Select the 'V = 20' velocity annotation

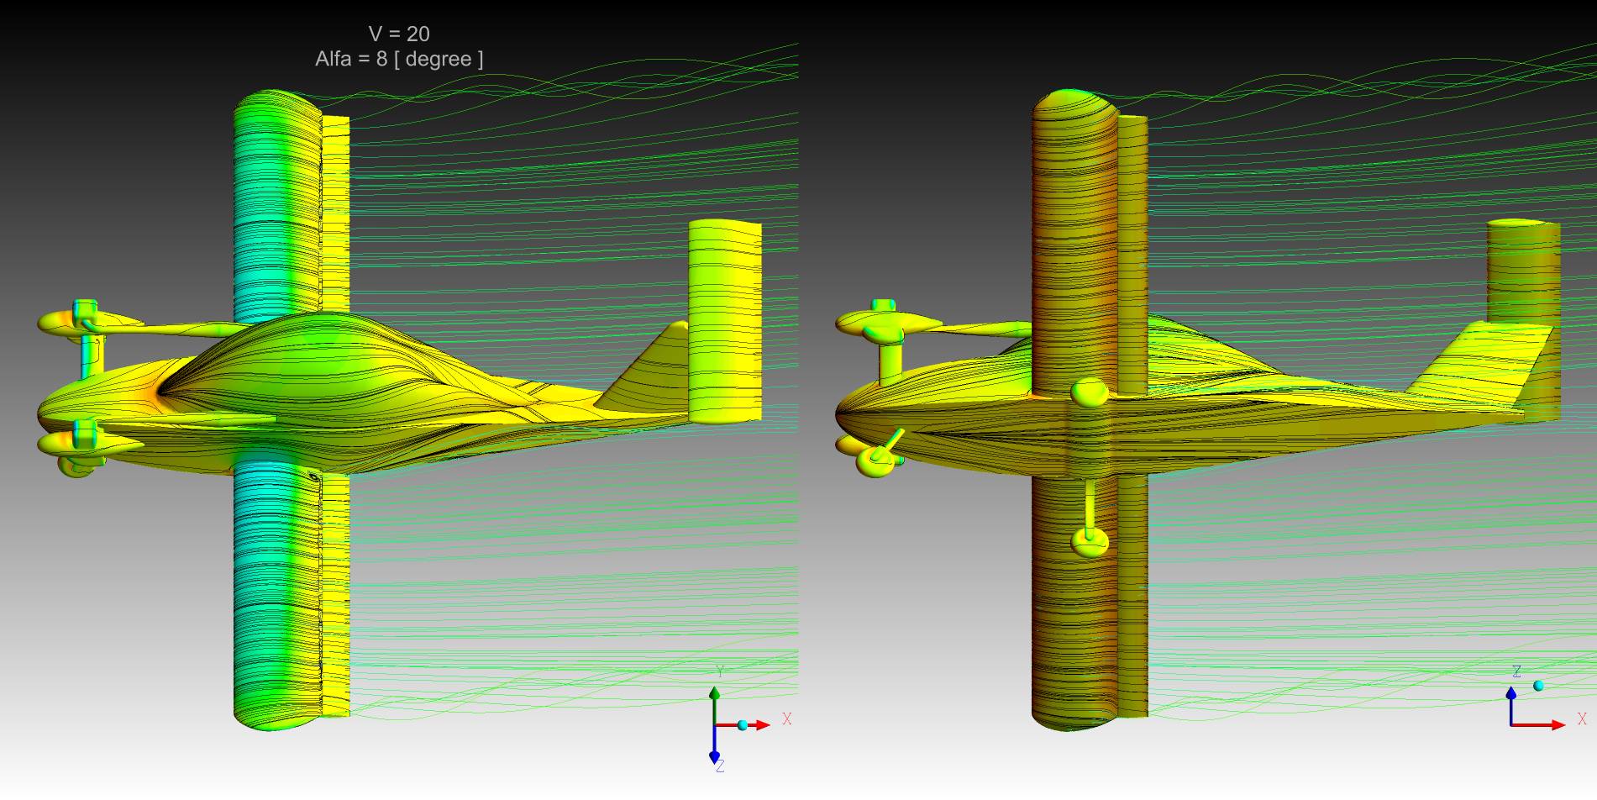[399, 34]
